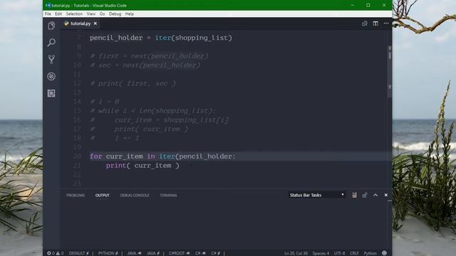Run the PYTHON status bar task
Image resolution: width=456 pixels, height=256 pixels.
108,253
